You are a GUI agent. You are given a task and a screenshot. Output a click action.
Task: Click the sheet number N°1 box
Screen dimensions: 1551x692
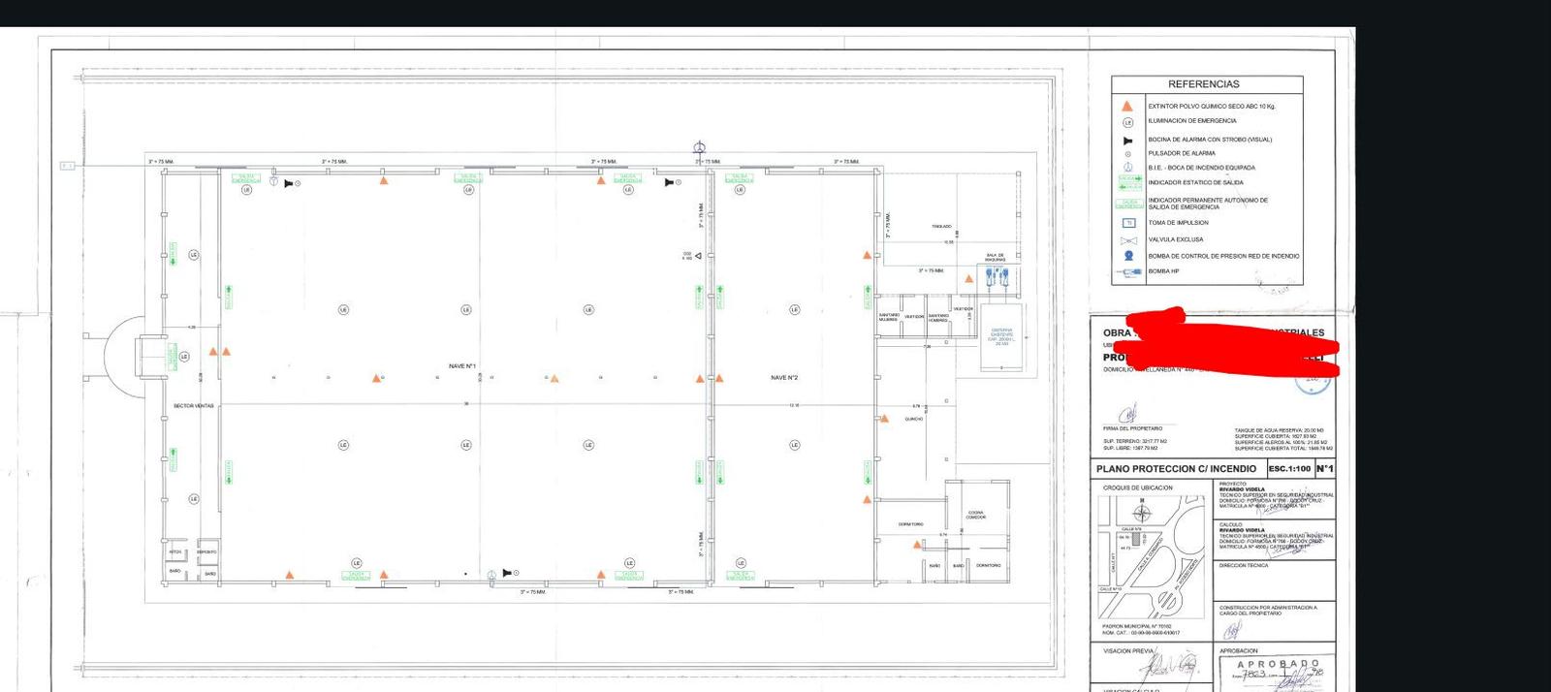1325,469
